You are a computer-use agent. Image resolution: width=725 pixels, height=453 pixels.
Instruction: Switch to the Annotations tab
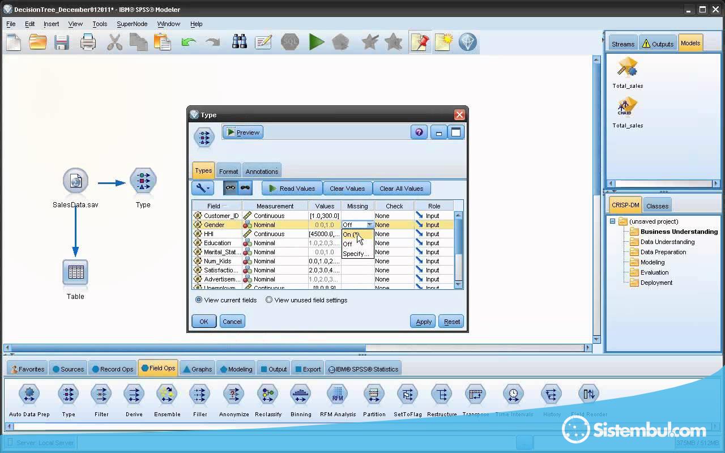[x=262, y=171]
